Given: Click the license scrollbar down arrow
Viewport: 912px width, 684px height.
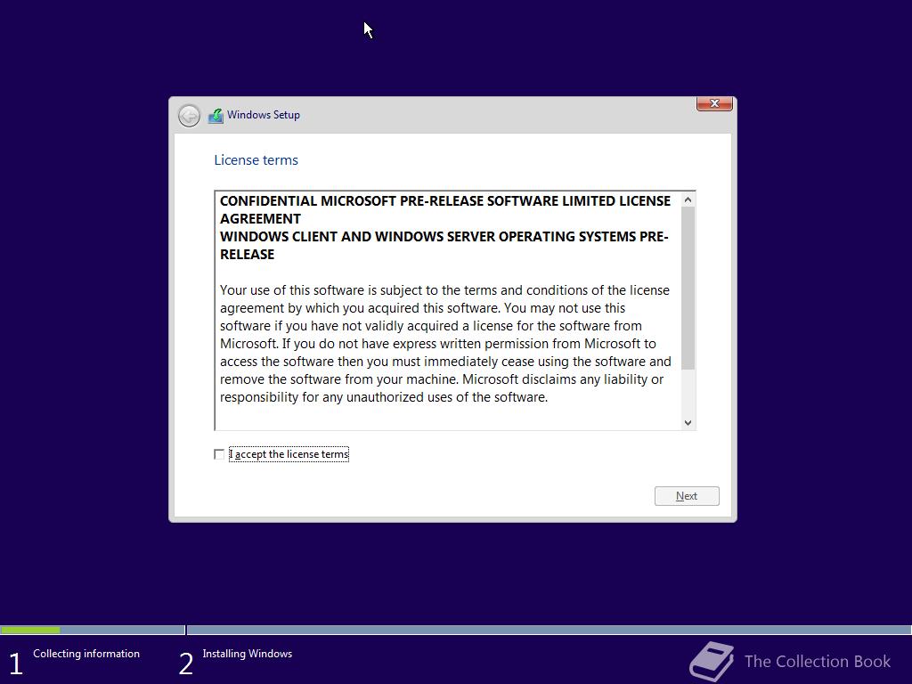Looking at the screenshot, I should point(688,423).
